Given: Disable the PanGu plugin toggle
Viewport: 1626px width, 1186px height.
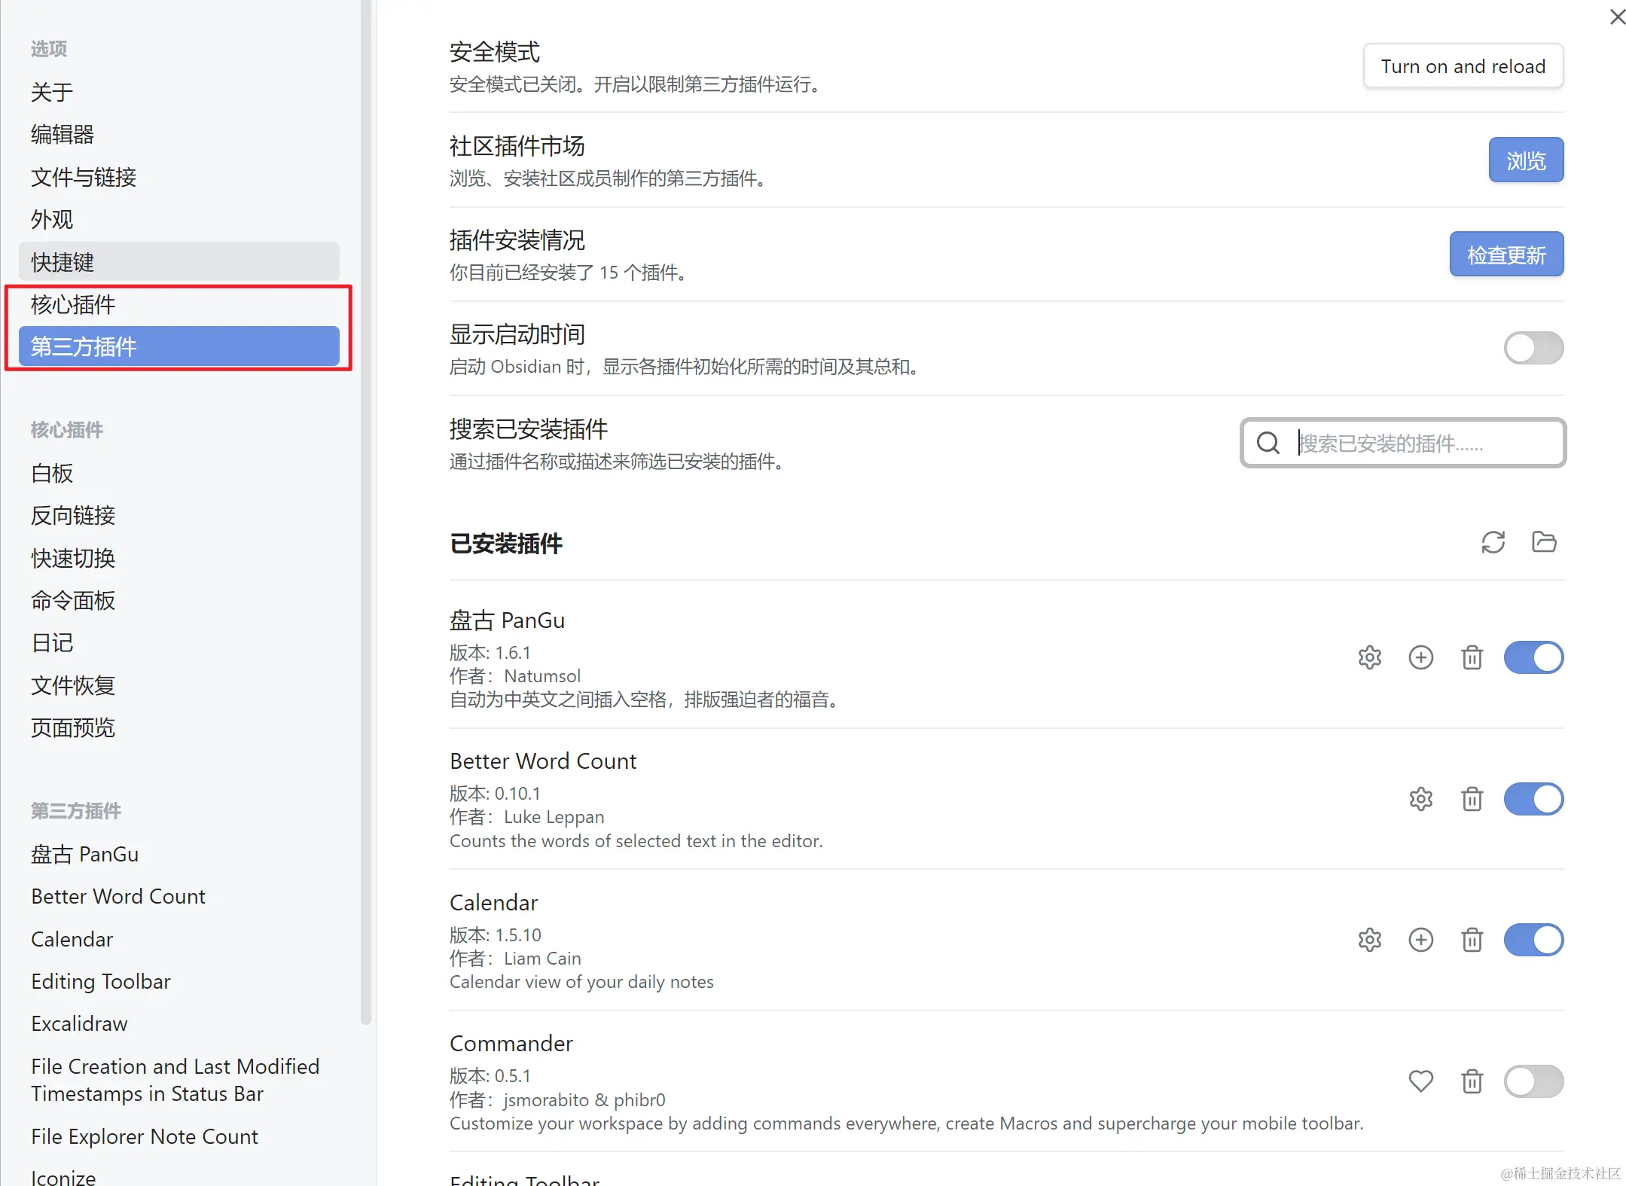Looking at the screenshot, I should [x=1533, y=657].
